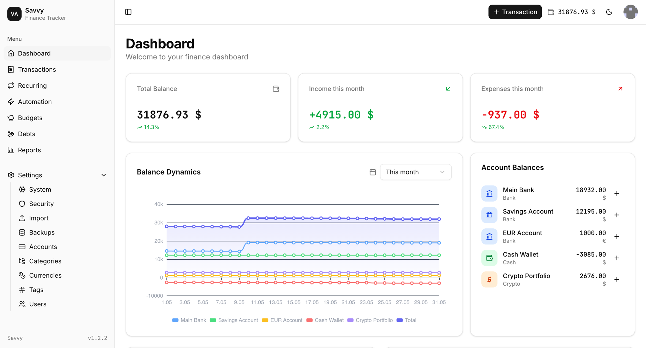Open the This month period dropdown

coord(416,172)
